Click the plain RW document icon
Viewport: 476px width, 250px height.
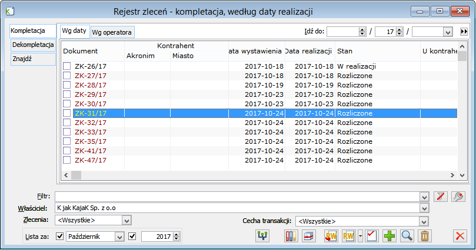[x=348, y=236]
